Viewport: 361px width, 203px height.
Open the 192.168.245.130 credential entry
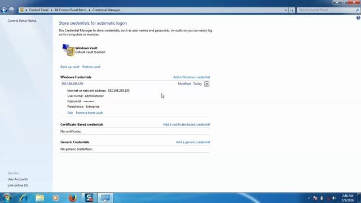(x=72, y=84)
